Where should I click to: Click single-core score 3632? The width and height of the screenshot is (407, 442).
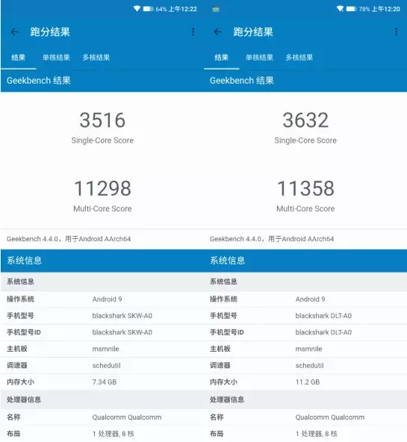[x=305, y=120]
